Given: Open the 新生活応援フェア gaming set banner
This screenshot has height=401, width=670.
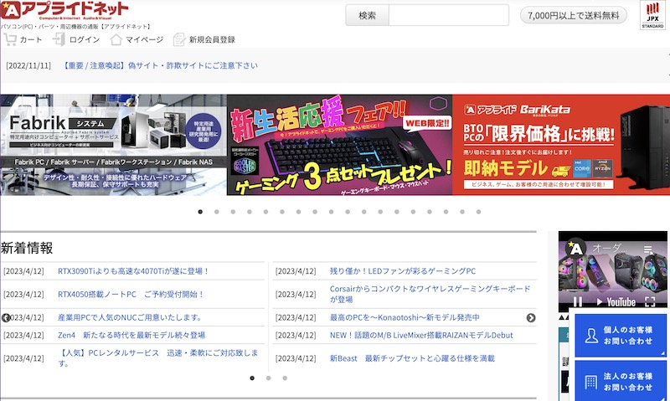Looking at the screenshot, I should pos(339,145).
